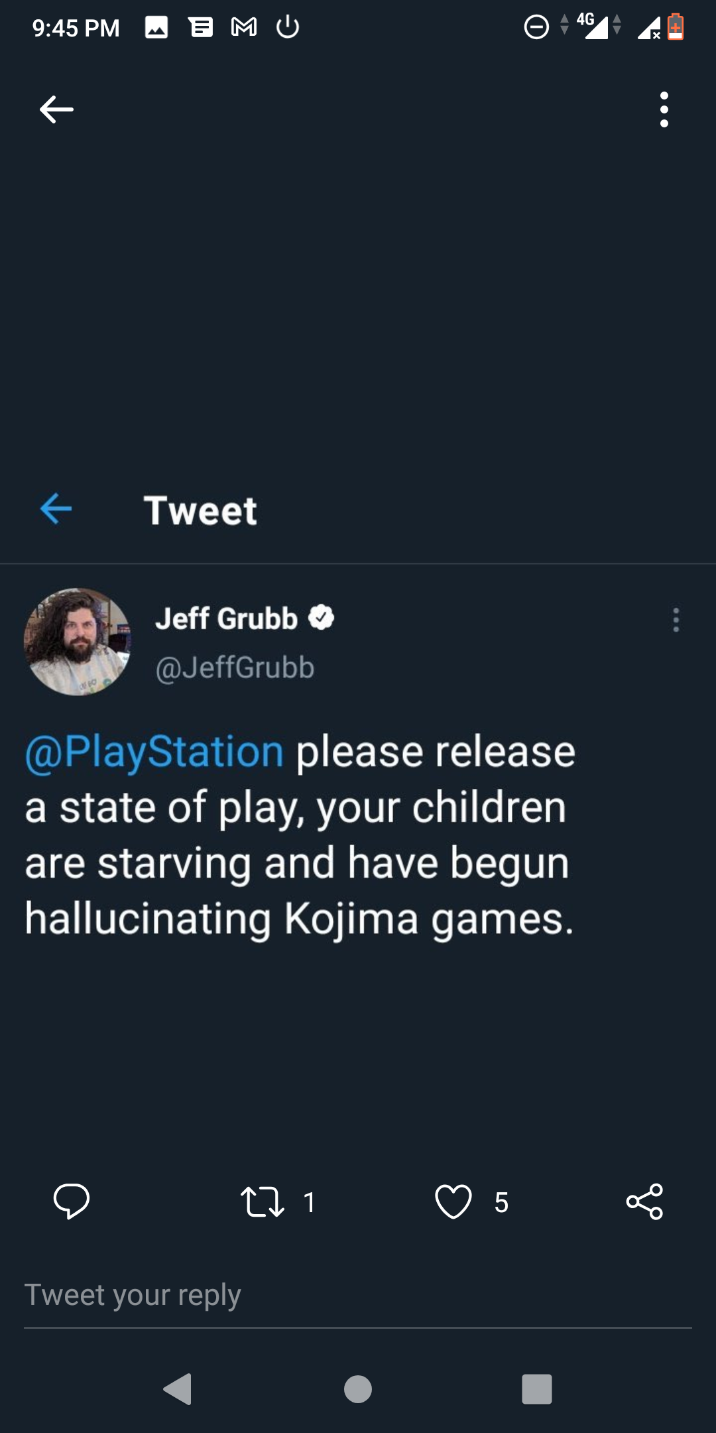The width and height of the screenshot is (716, 1433).
Task: Tap the Jeff Grubb display name
Action: pos(226,618)
